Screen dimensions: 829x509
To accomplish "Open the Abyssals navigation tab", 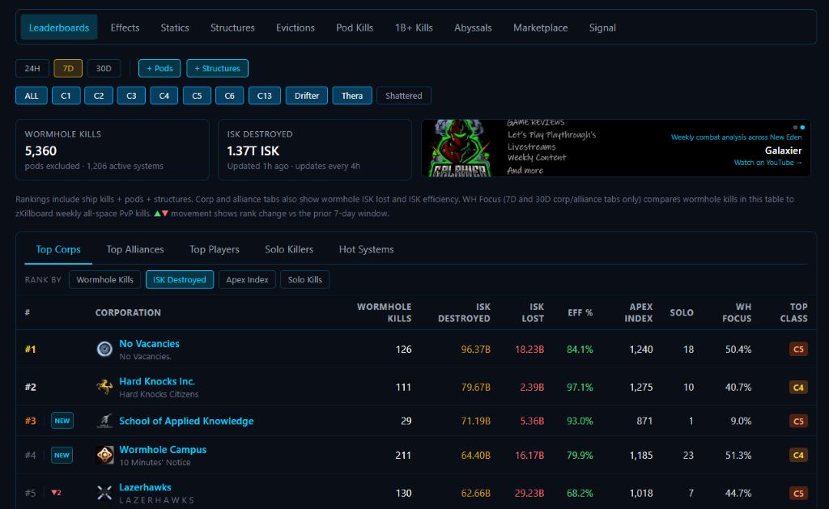I will (473, 28).
